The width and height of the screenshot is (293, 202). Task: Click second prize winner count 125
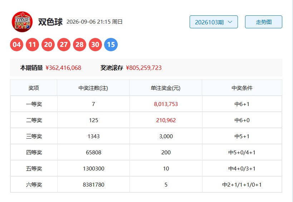[93, 120]
